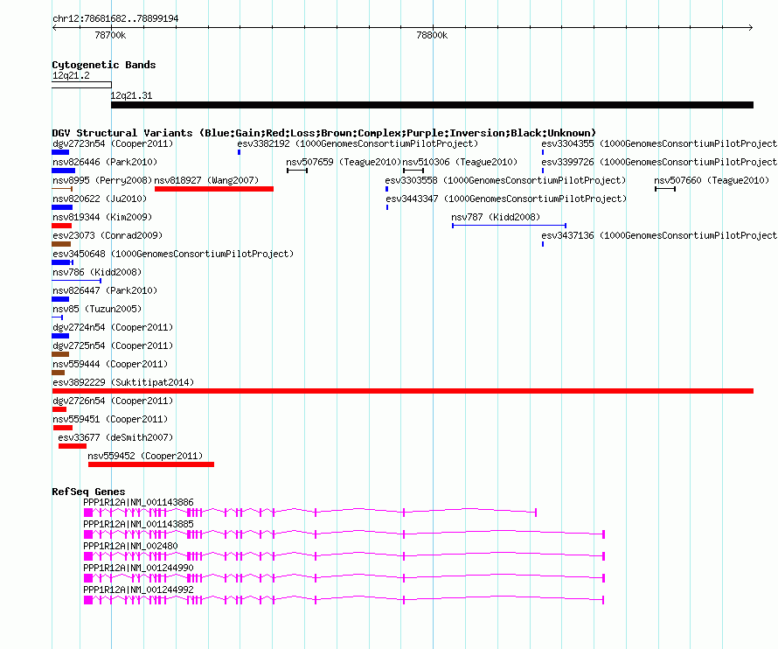778x649 pixels.
Task: Select the blue nsv786 (Kidd2008) span line
Action: [77, 281]
